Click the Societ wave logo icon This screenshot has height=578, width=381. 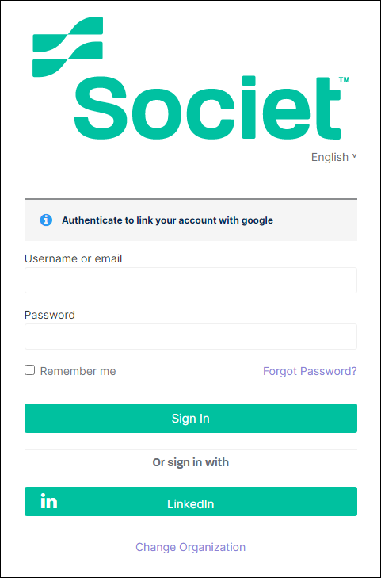click(x=68, y=47)
